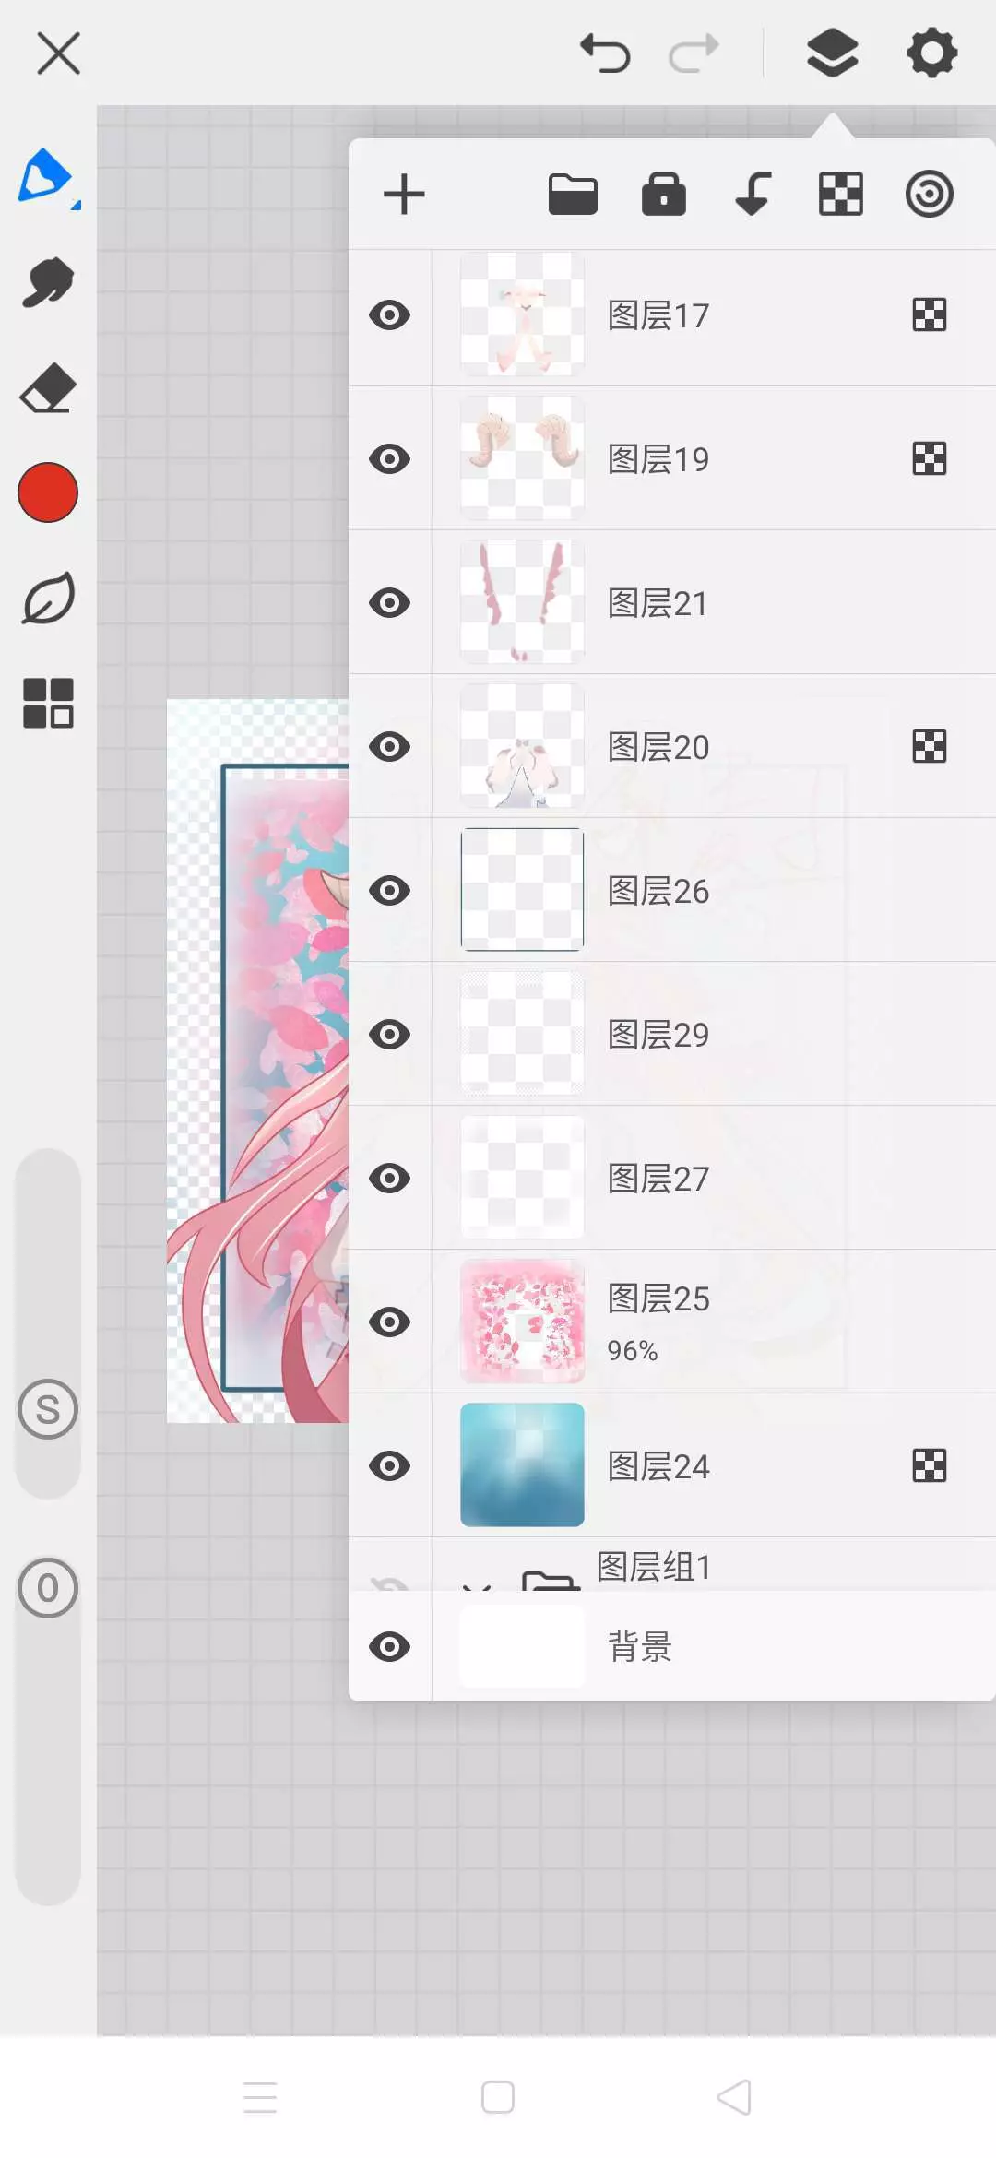Select the 图层21 layer row
The height and width of the screenshot is (2158, 996).
pos(672,602)
